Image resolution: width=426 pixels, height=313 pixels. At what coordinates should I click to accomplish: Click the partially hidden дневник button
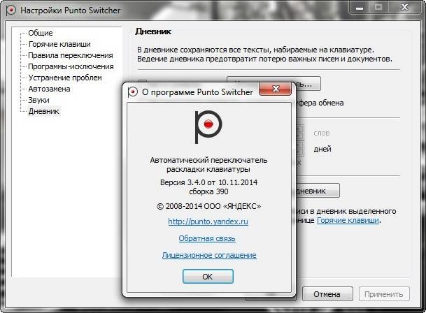pos(318,191)
